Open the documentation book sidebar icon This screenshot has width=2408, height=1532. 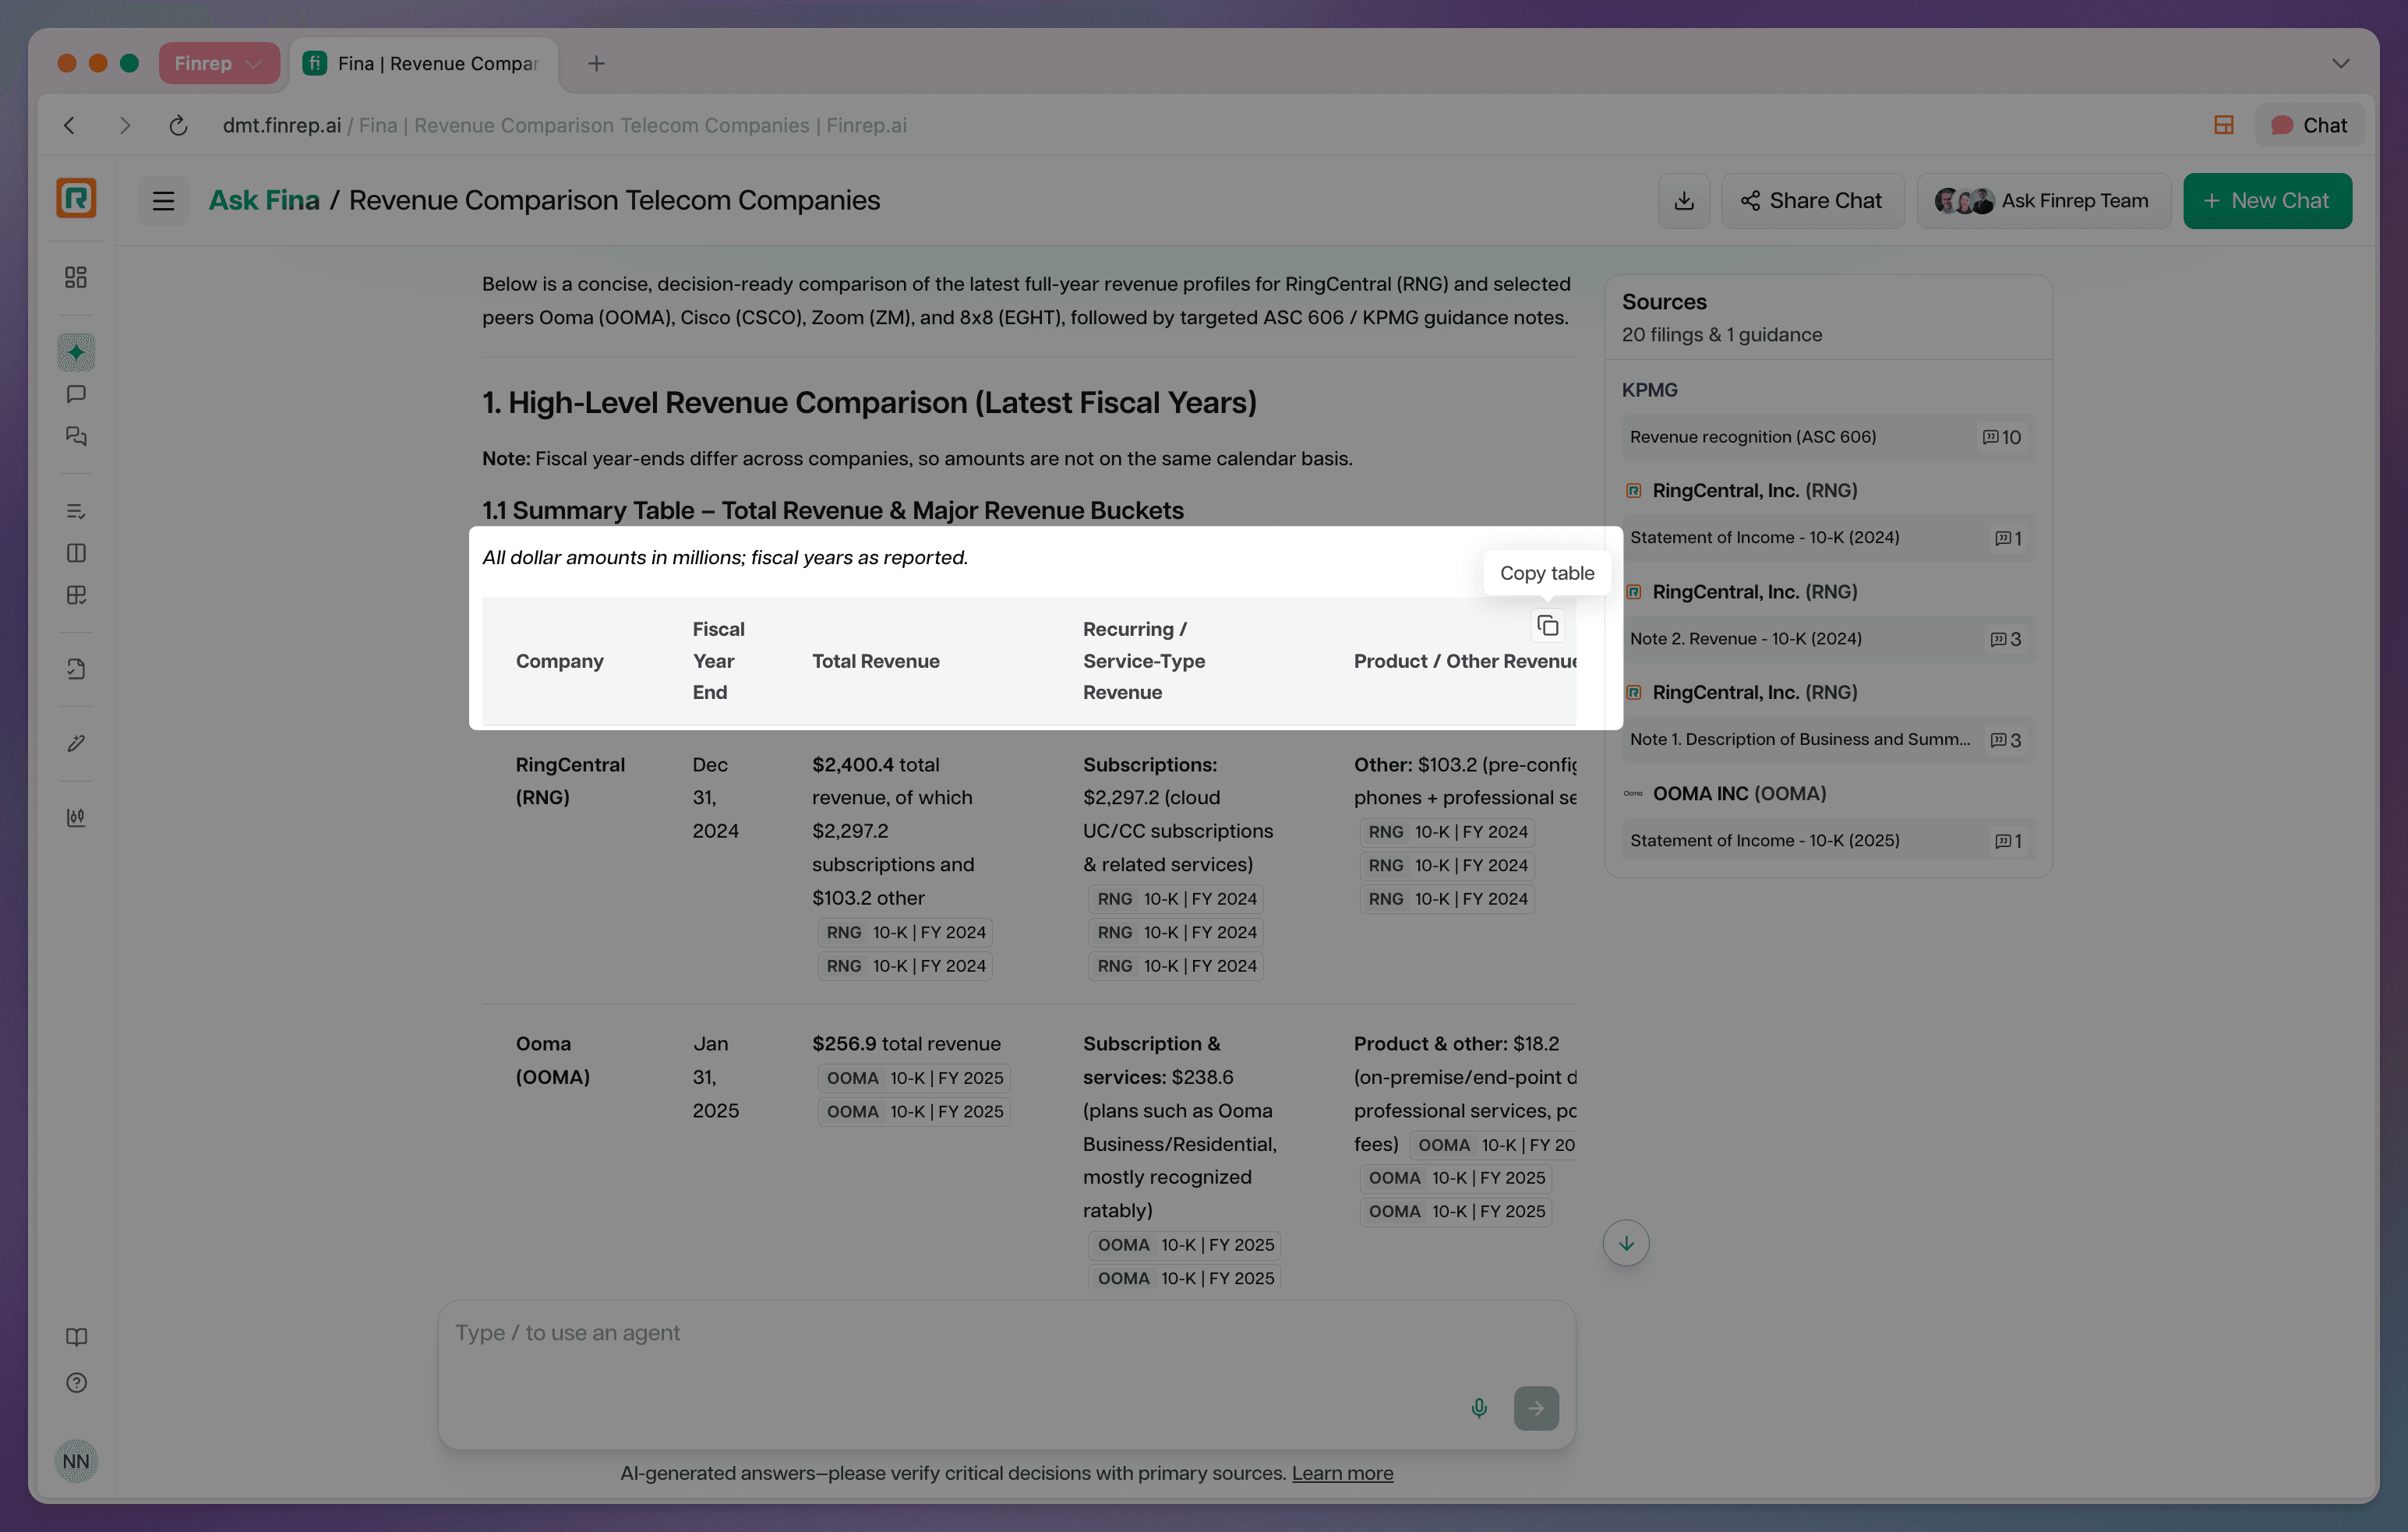click(76, 1337)
